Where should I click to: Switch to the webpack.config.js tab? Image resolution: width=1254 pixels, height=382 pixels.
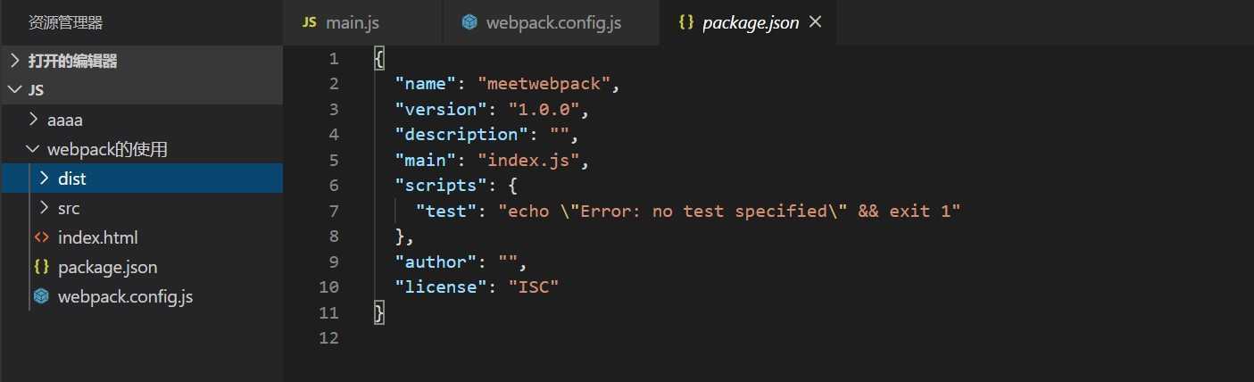click(553, 22)
